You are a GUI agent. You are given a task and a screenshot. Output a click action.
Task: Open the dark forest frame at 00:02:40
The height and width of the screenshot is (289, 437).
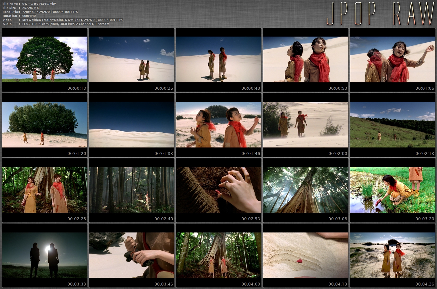click(132, 190)
